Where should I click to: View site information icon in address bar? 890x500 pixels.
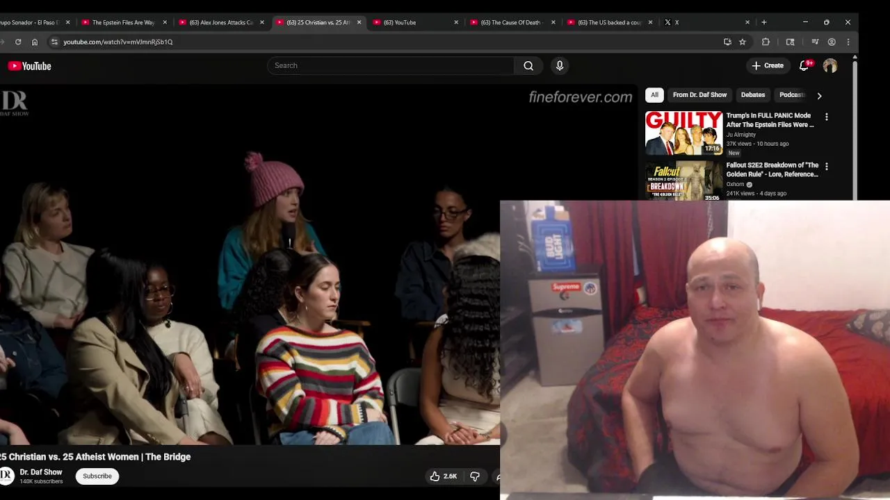click(54, 42)
